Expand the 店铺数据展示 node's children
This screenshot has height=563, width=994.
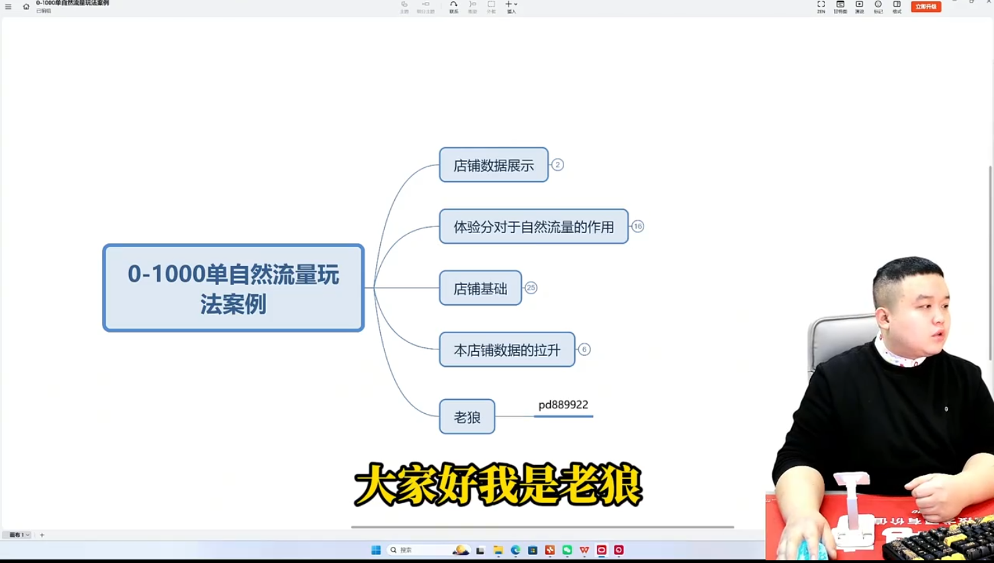[557, 165]
